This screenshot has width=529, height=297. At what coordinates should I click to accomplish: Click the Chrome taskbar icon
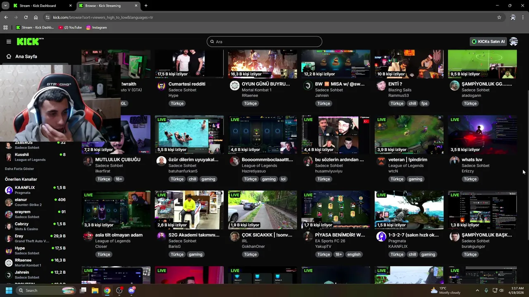click(x=107, y=290)
